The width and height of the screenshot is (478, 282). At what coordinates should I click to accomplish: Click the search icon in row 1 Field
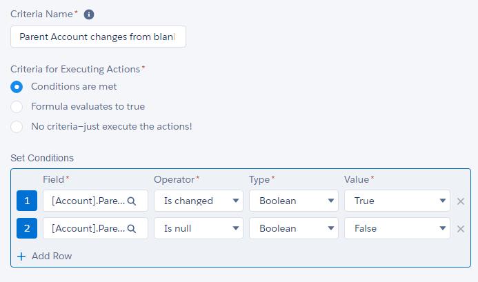(132, 201)
